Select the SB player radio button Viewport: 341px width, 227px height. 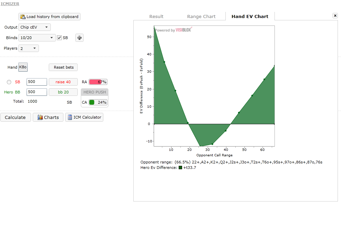[9, 82]
